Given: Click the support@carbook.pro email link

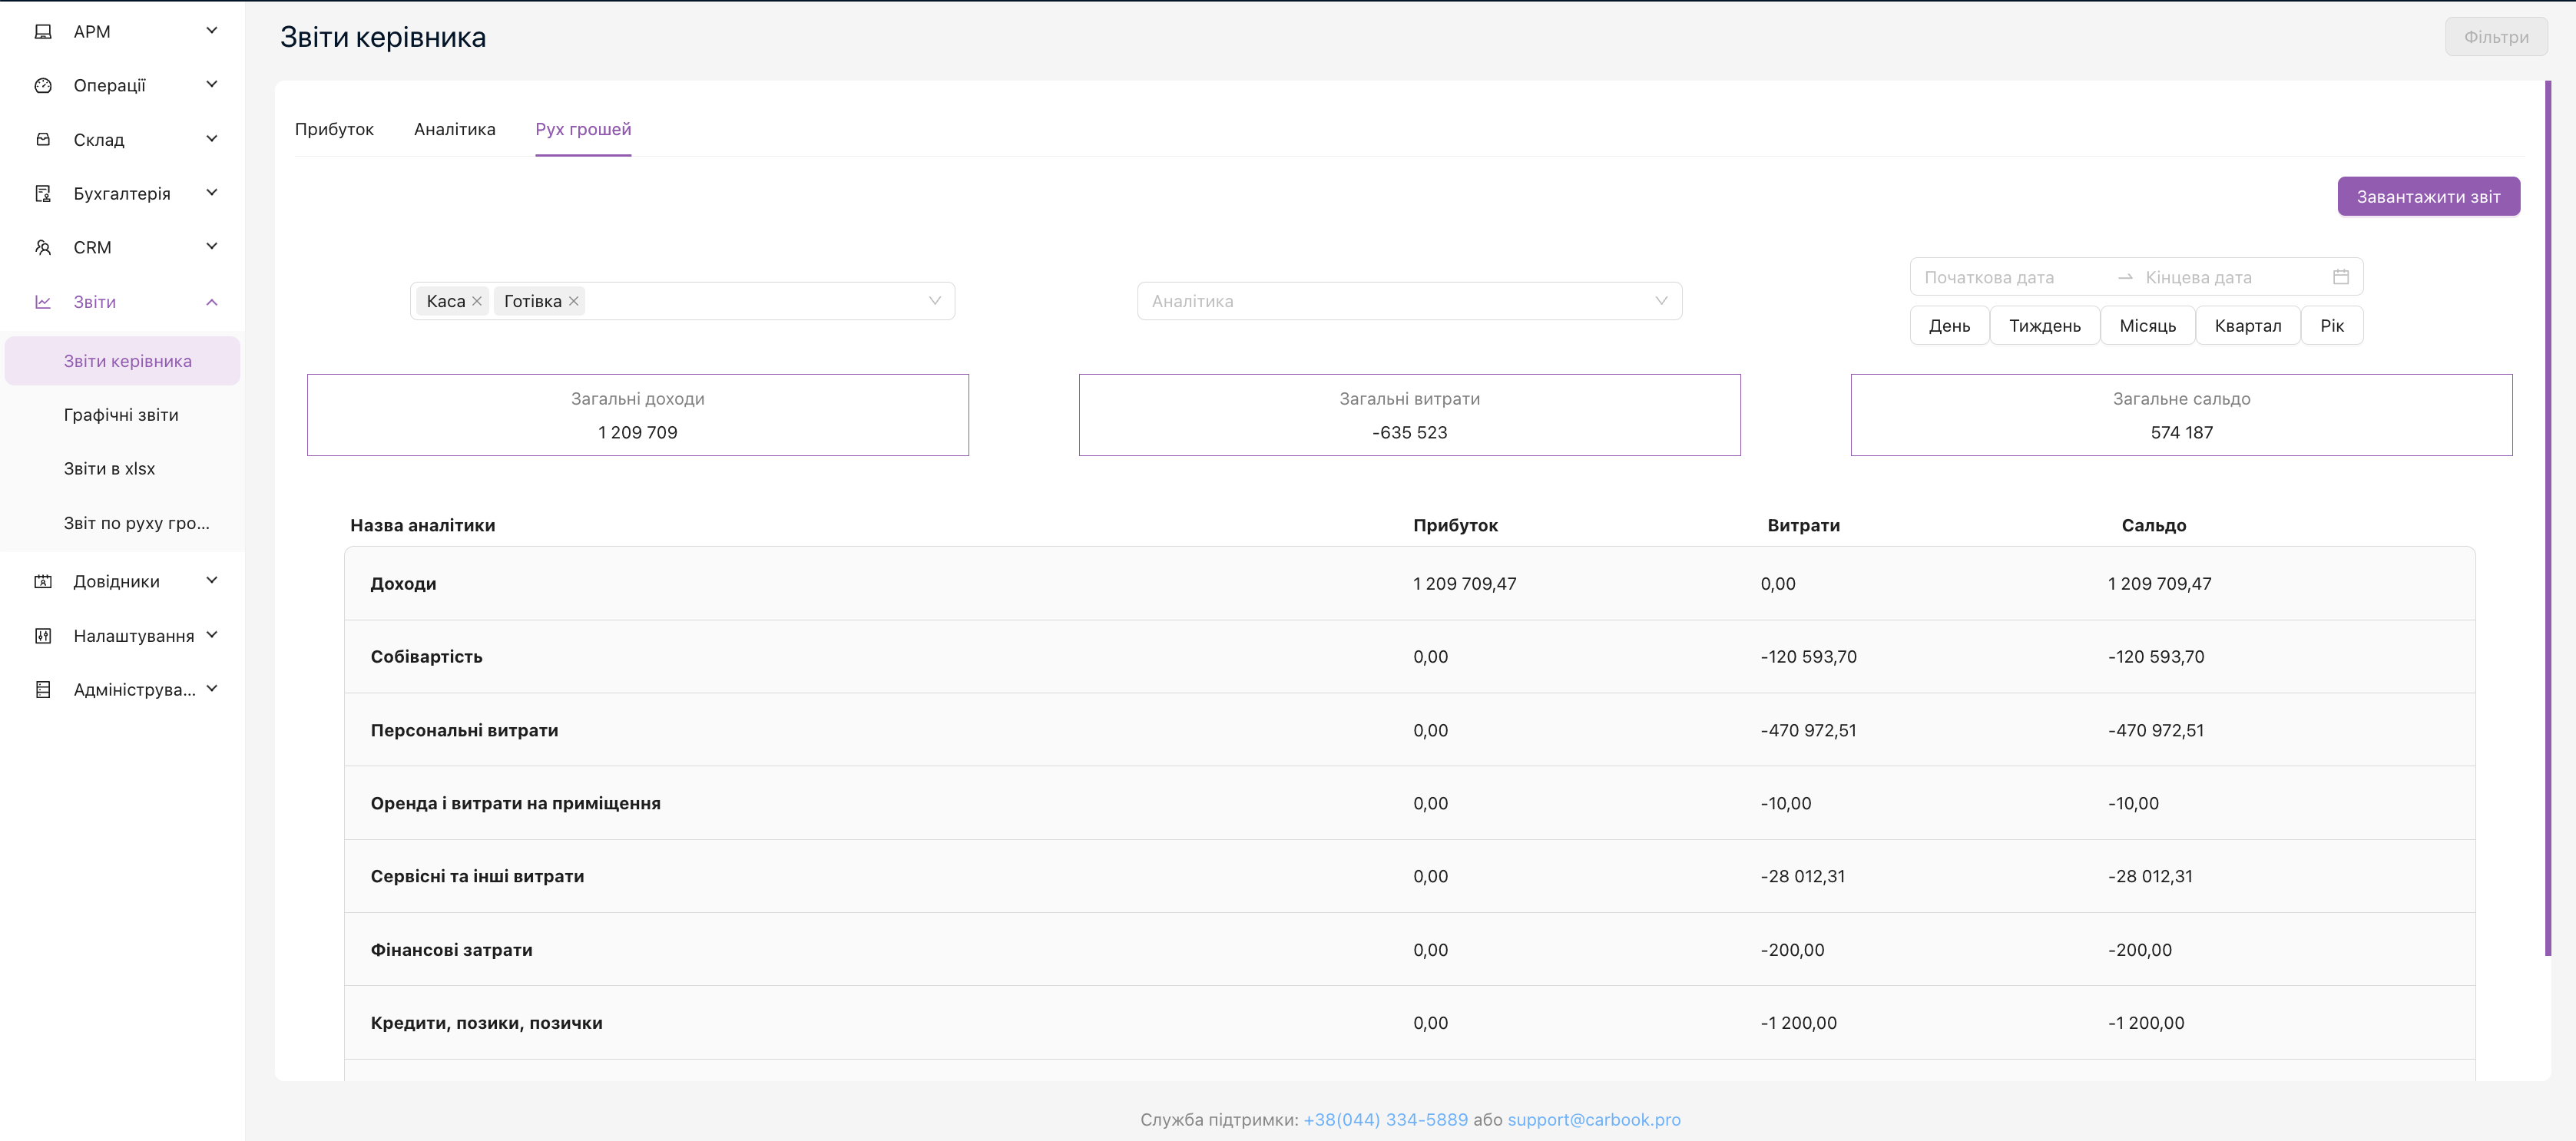Looking at the screenshot, I should point(1594,1120).
